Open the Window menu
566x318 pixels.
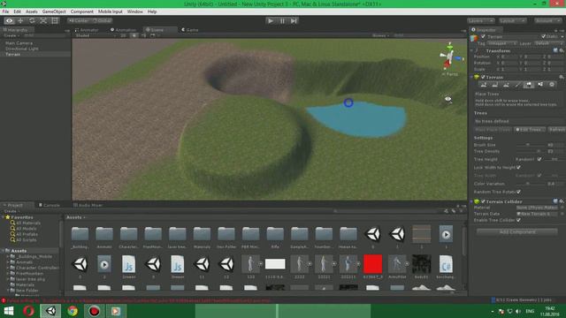pos(134,11)
